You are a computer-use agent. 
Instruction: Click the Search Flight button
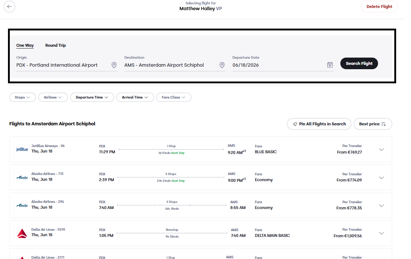click(359, 63)
